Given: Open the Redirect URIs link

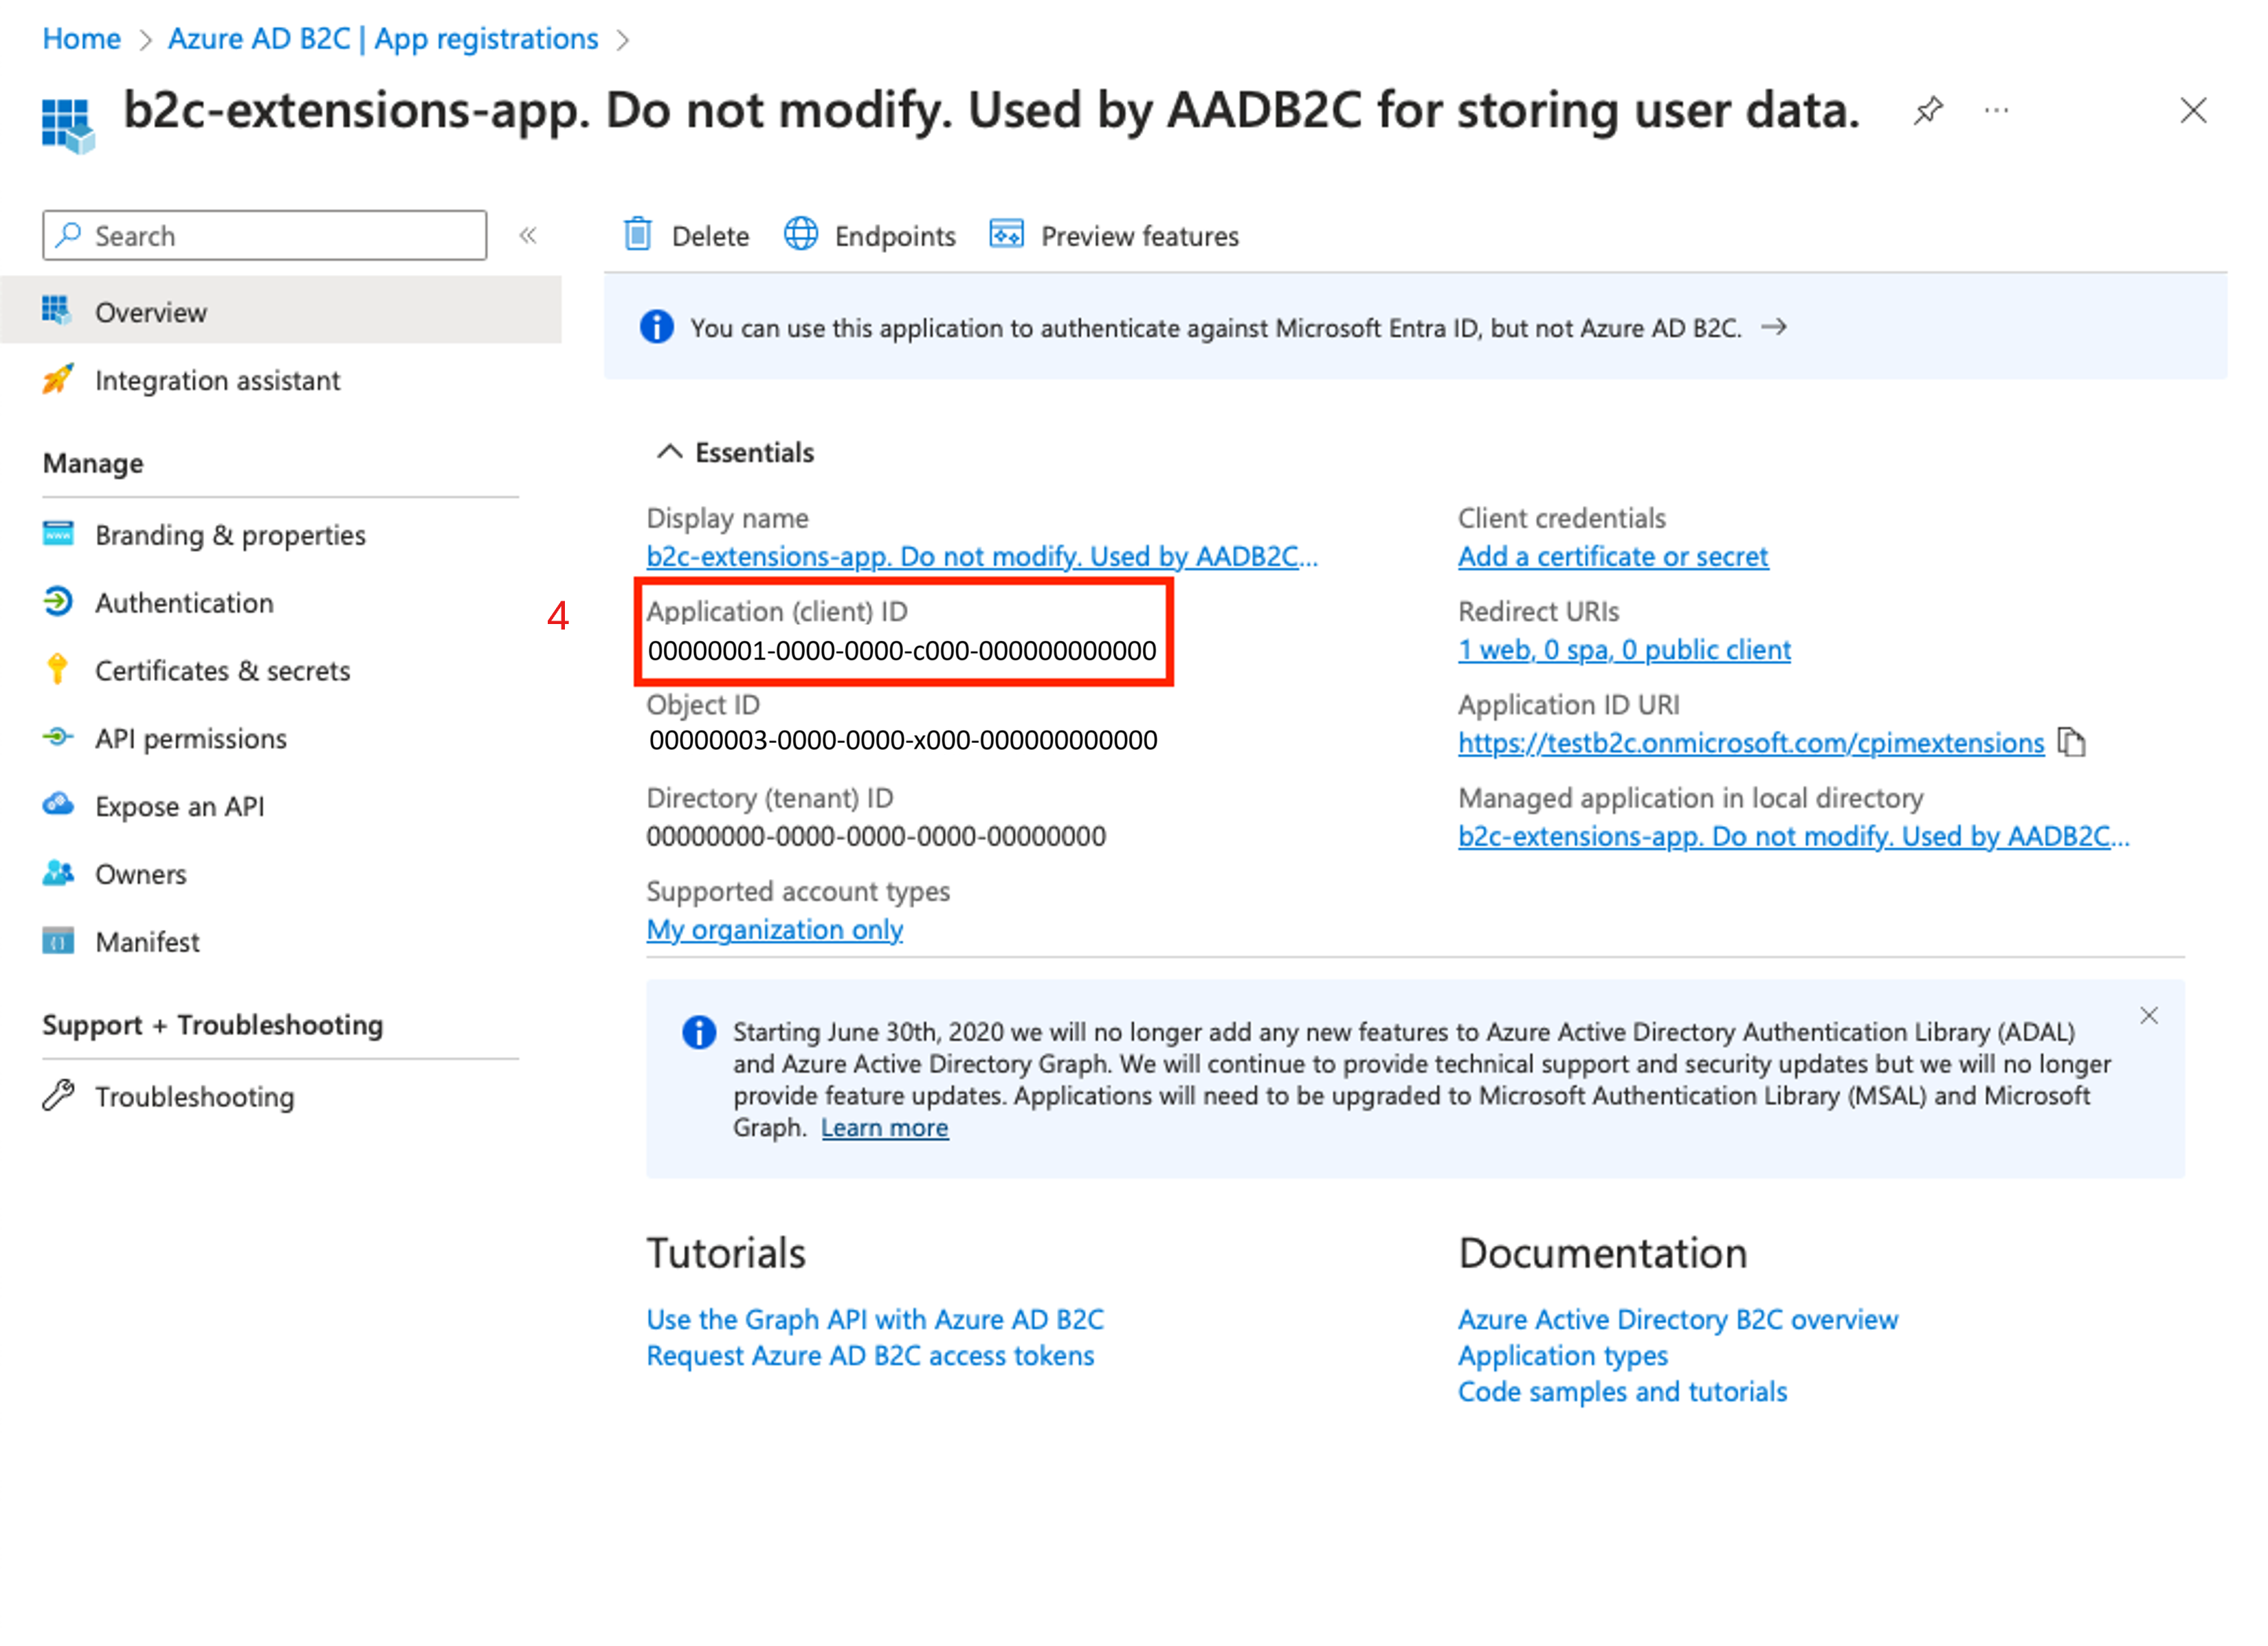Looking at the screenshot, I should 1623,650.
